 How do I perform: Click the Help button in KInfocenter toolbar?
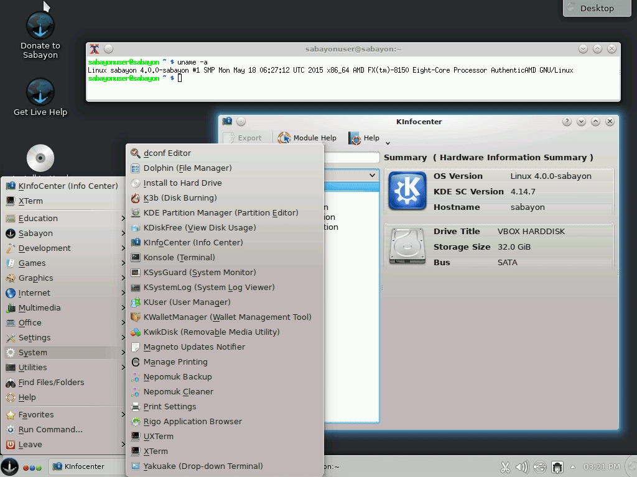364,138
